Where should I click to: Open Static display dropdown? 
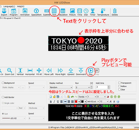11,87
